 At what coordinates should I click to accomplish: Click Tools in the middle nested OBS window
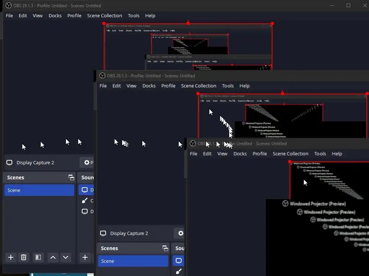[x=228, y=86]
